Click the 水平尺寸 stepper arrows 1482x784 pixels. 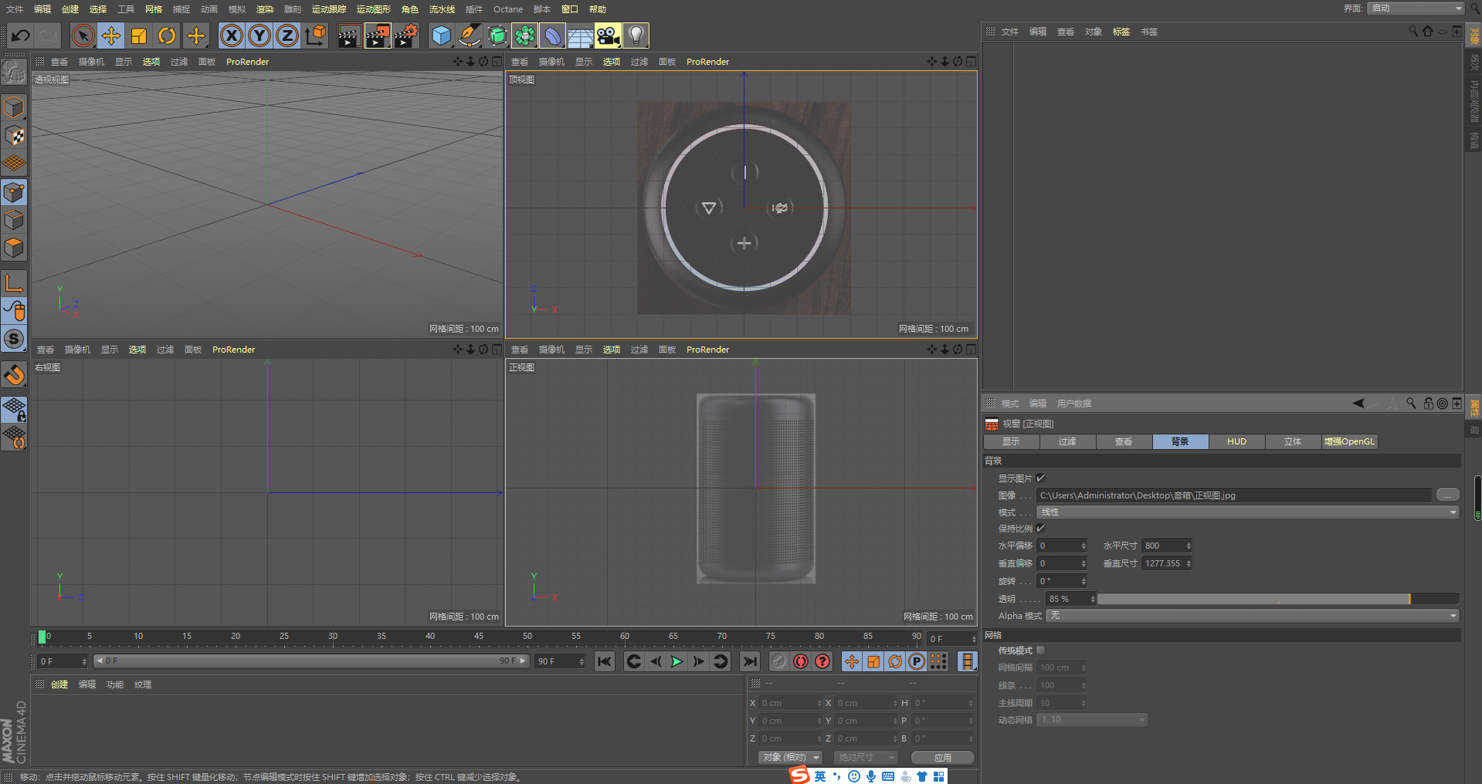click(x=1189, y=546)
